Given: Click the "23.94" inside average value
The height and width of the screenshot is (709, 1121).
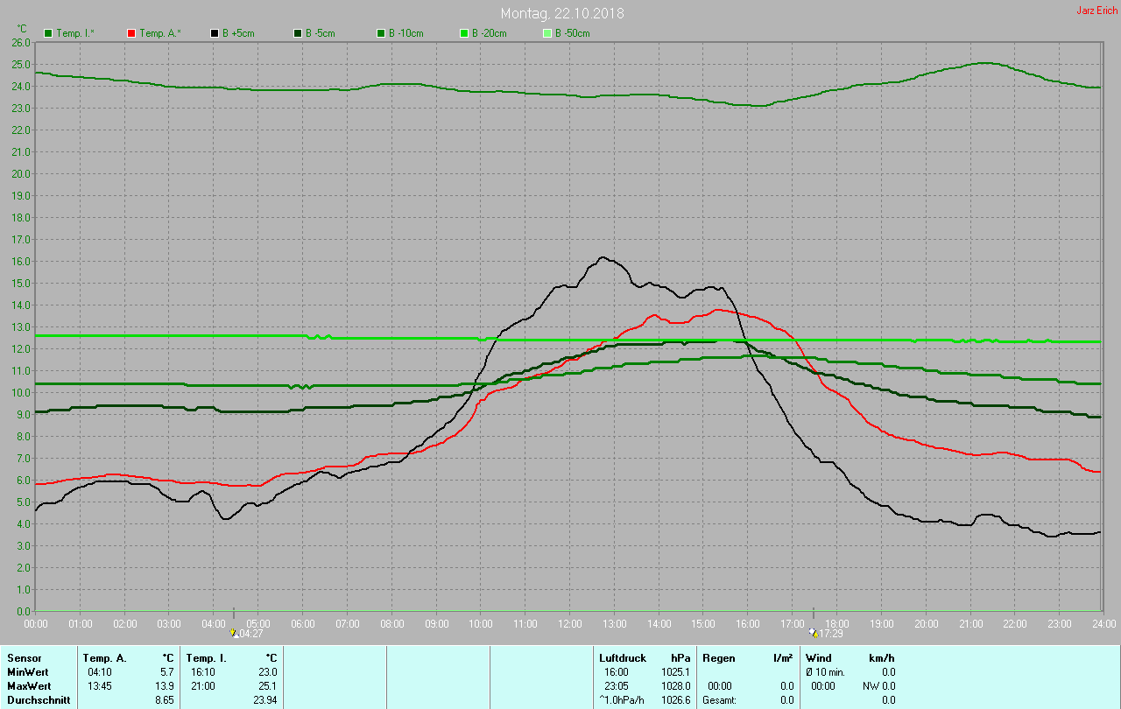Looking at the screenshot, I should tap(264, 699).
